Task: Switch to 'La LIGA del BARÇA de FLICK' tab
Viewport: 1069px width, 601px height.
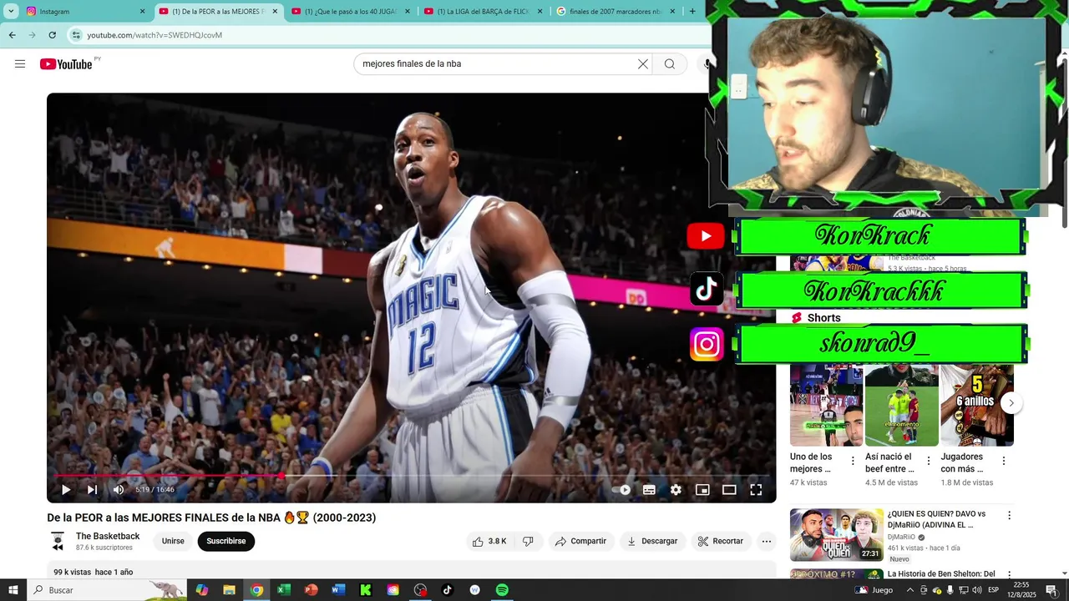Action: coord(483,12)
